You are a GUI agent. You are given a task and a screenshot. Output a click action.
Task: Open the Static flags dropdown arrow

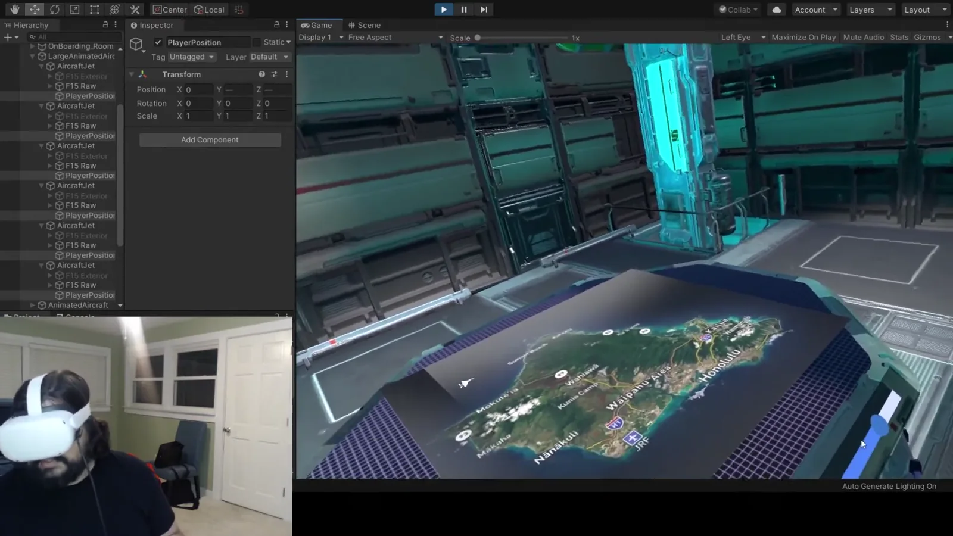[x=288, y=42]
